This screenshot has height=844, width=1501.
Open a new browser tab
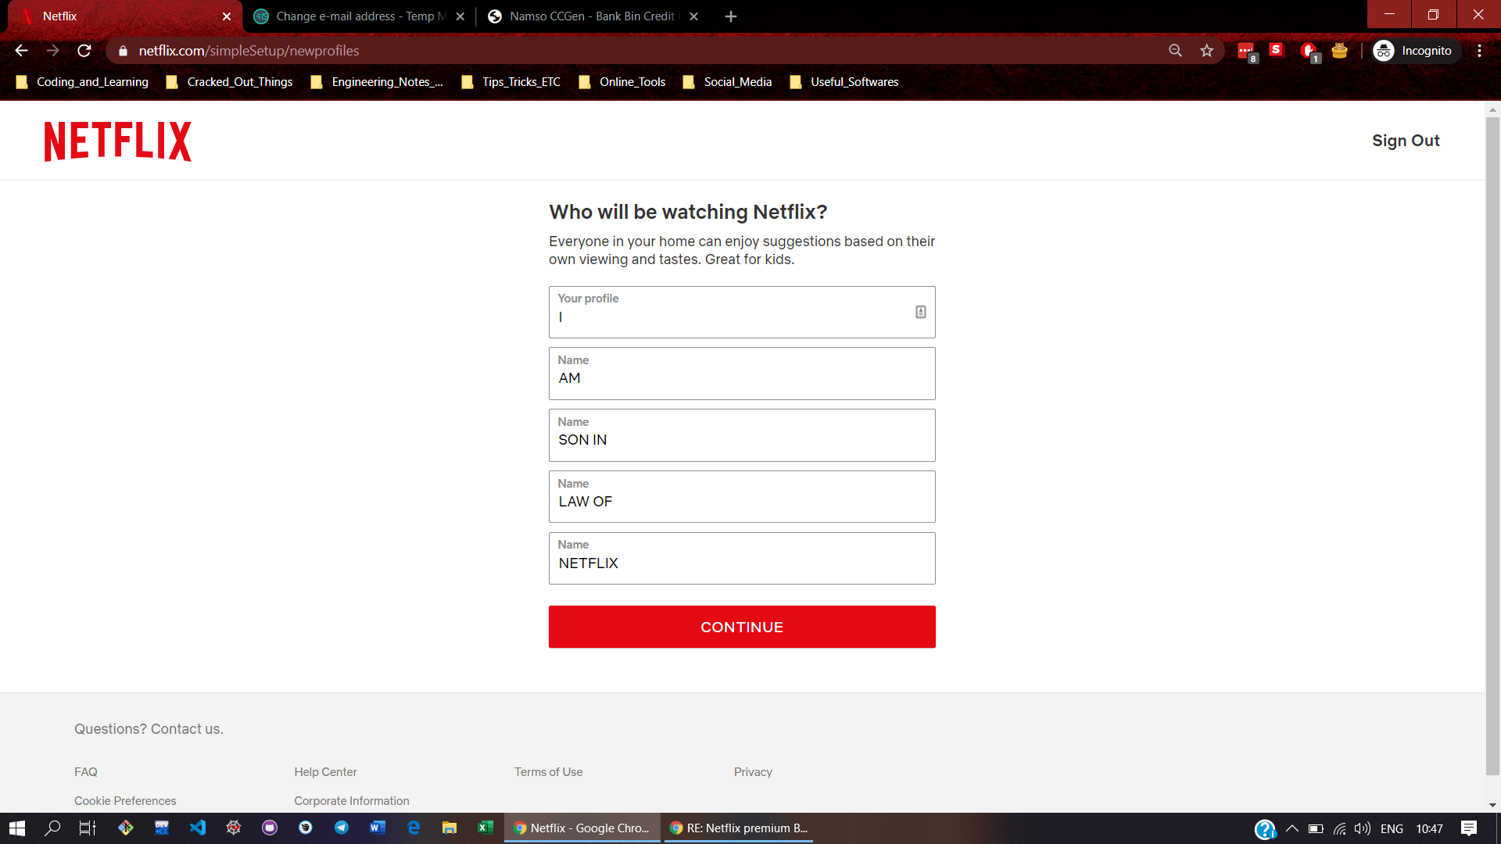(731, 16)
